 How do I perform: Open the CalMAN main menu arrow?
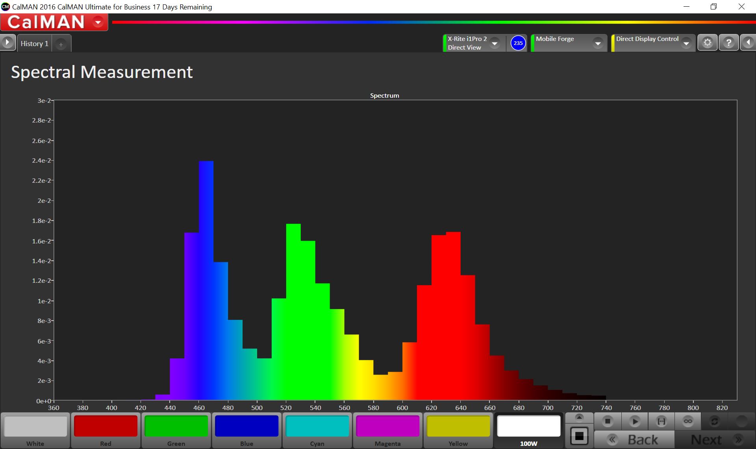(x=98, y=22)
